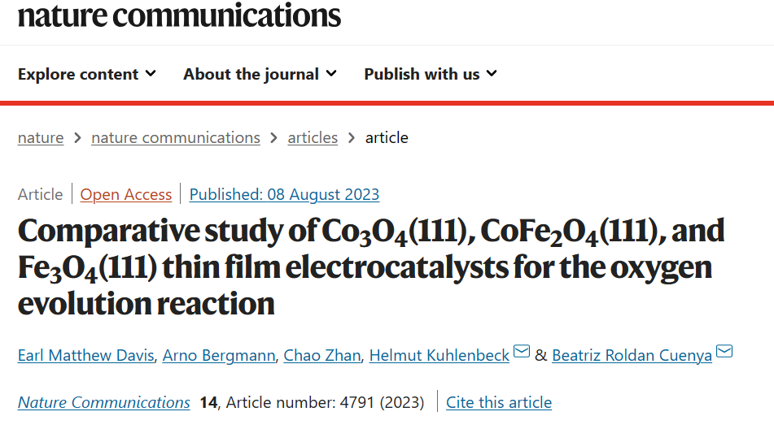
Task: Open the italic Nature Communications journal link
Action: (103, 402)
